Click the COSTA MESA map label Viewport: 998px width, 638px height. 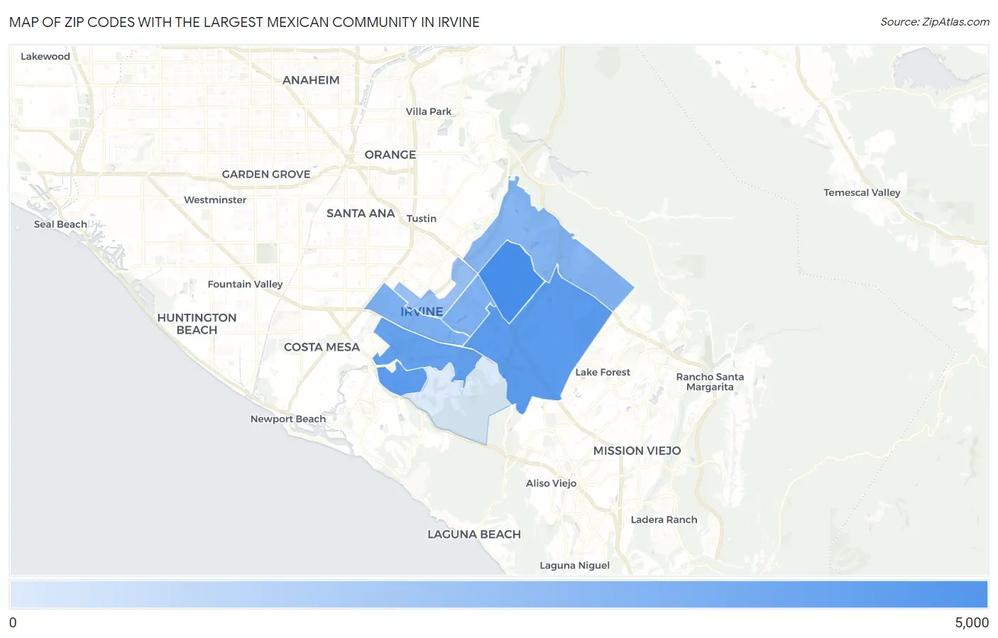[x=322, y=347]
